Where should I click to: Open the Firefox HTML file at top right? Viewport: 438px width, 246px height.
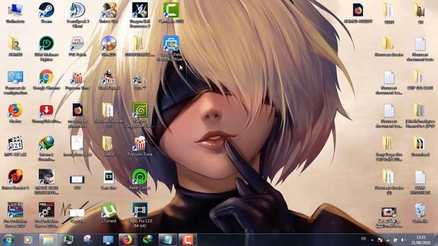(358, 12)
